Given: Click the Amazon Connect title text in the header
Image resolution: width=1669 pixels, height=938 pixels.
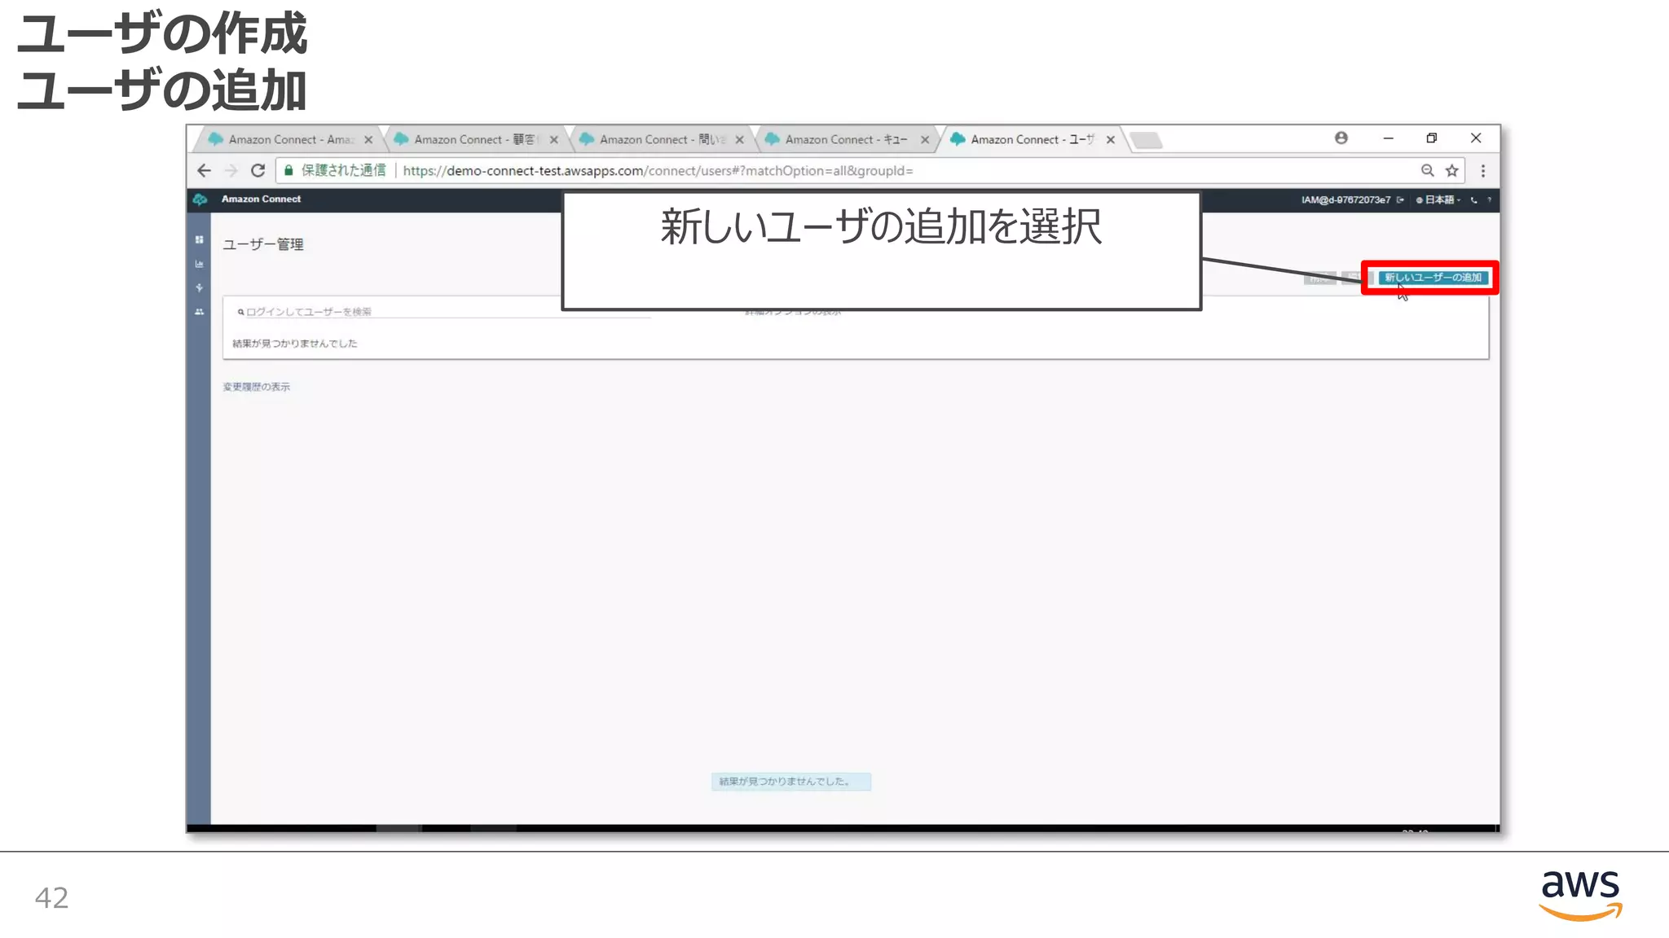Looking at the screenshot, I should [261, 199].
